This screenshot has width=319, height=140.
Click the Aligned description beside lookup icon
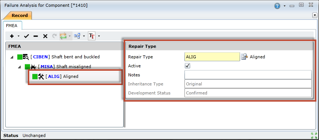click(257, 57)
